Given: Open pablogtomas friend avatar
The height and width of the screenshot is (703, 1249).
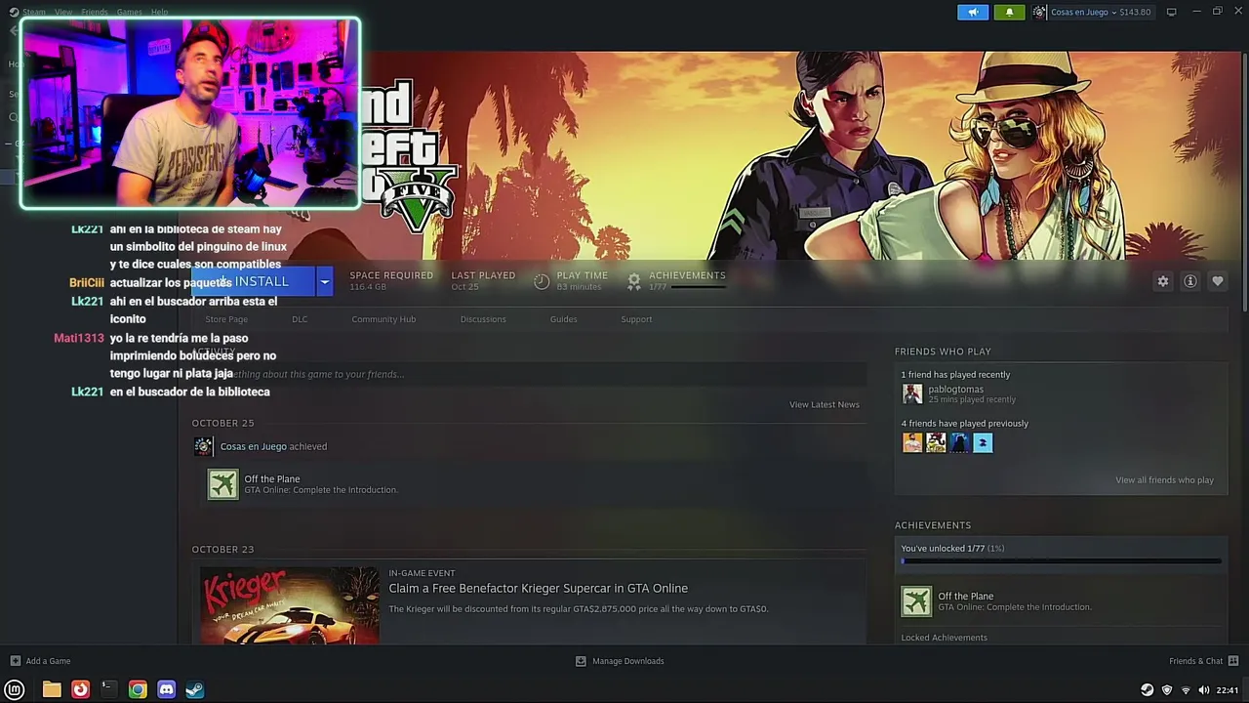Looking at the screenshot, I should tap(912, 393).
